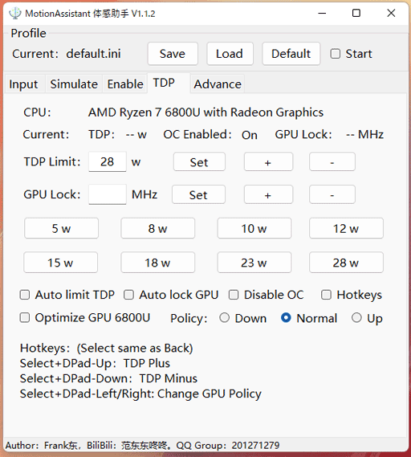Save the current profile

tap(173, 54)
